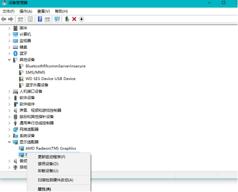Go back with the left arrow toolbar icon
The width and height of the screenshot is (238, 192).
click(x=4, y=19)
